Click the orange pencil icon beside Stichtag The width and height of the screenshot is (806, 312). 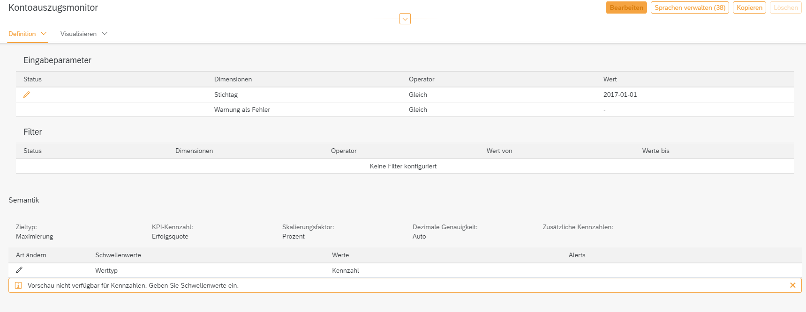click(x=27, y=94)
